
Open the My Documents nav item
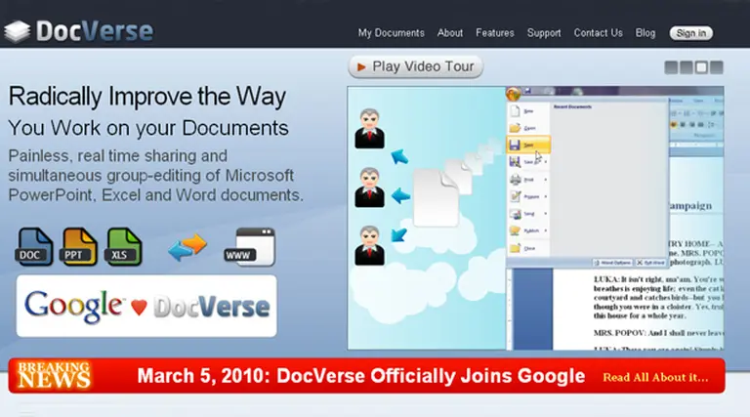(391, 32)
